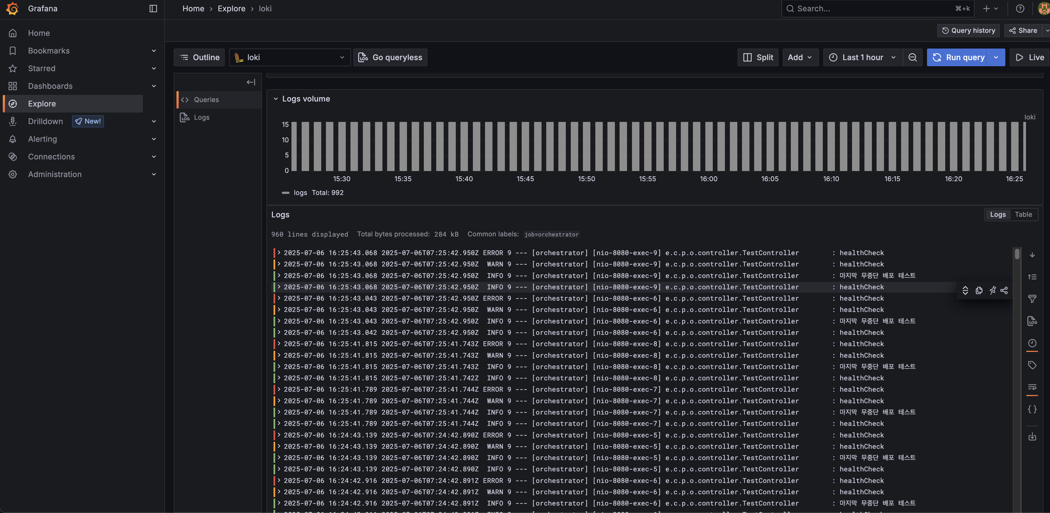Open Query history
The width and height of the screenshot is (1050, 513).
point(968,31)
